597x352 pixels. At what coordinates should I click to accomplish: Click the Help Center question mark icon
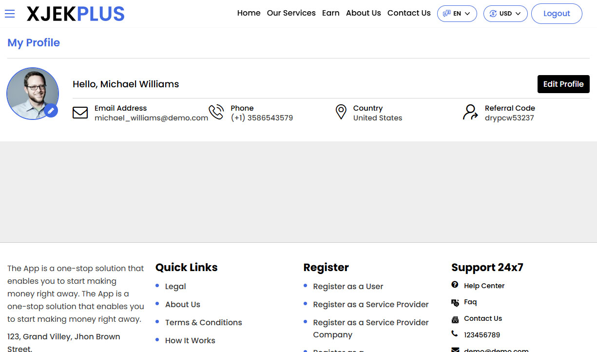click(x=455, y=285)
